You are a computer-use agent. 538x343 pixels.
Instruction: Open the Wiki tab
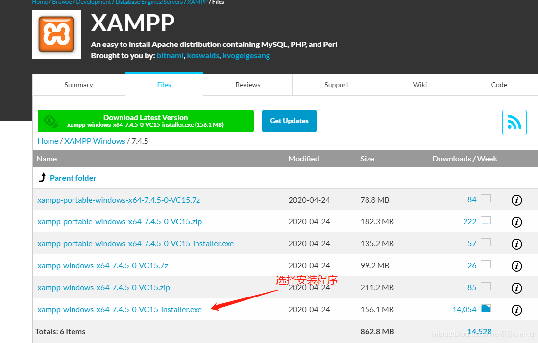point(420,85)
